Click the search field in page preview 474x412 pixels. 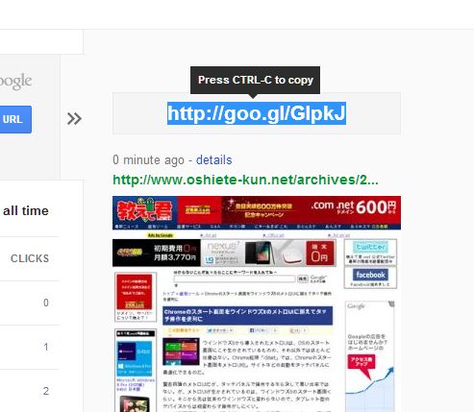coord(235,279)
